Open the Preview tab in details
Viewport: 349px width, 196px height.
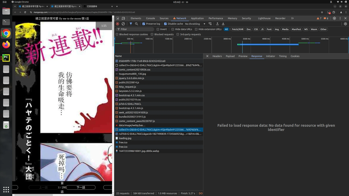pyautogui.click(x=243, y=56)
